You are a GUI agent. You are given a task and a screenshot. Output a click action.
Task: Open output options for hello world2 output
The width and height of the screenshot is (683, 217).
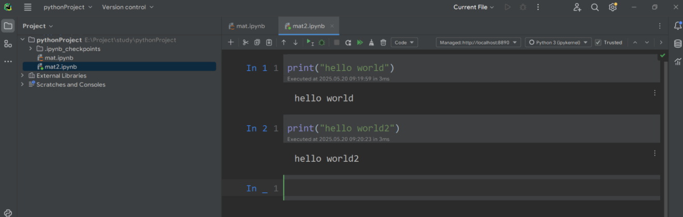click(655, 153)
